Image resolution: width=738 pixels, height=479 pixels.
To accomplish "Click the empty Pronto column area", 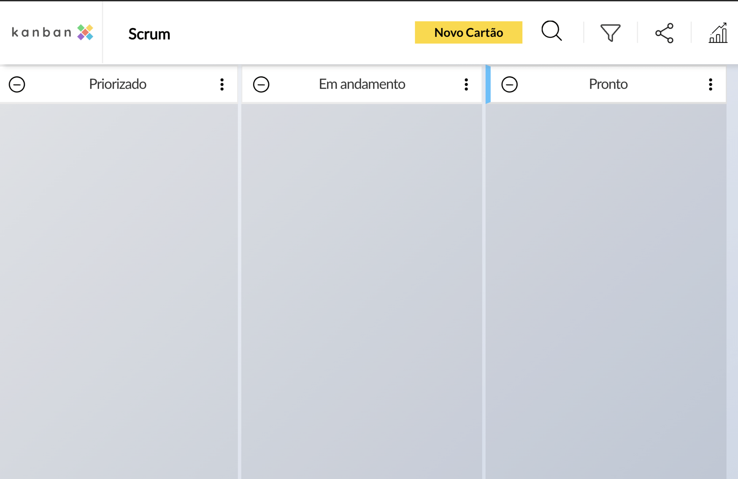I will pyautogui.click(x=606, y=284).
